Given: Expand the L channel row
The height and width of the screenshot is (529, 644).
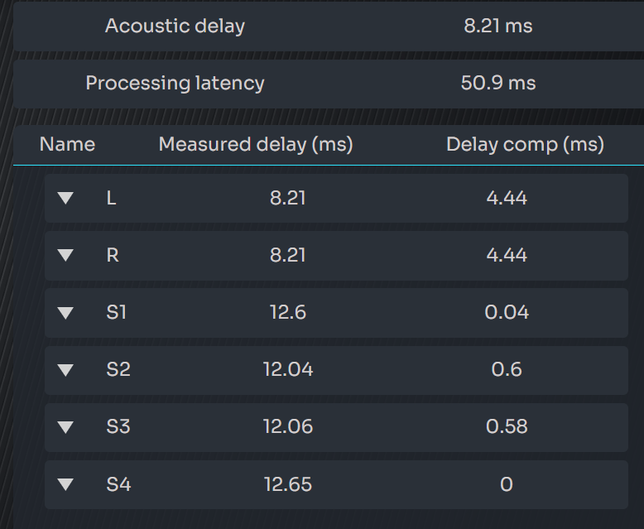Looking at the screenshot, I should (66, 199).
